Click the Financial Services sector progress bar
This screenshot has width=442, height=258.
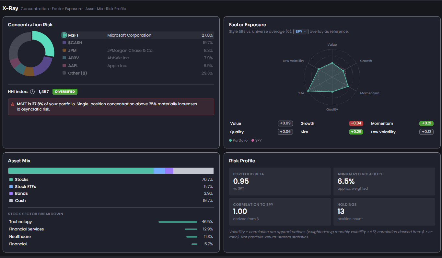191,229
